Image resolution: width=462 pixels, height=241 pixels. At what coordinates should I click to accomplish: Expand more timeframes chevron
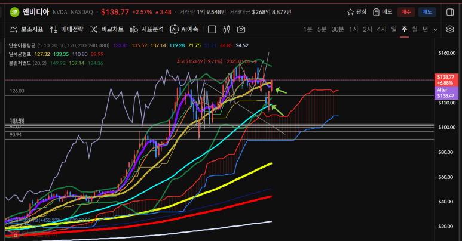click(435, 29)
